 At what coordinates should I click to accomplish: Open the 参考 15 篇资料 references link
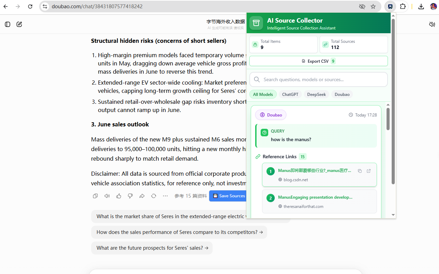(191, 196)
